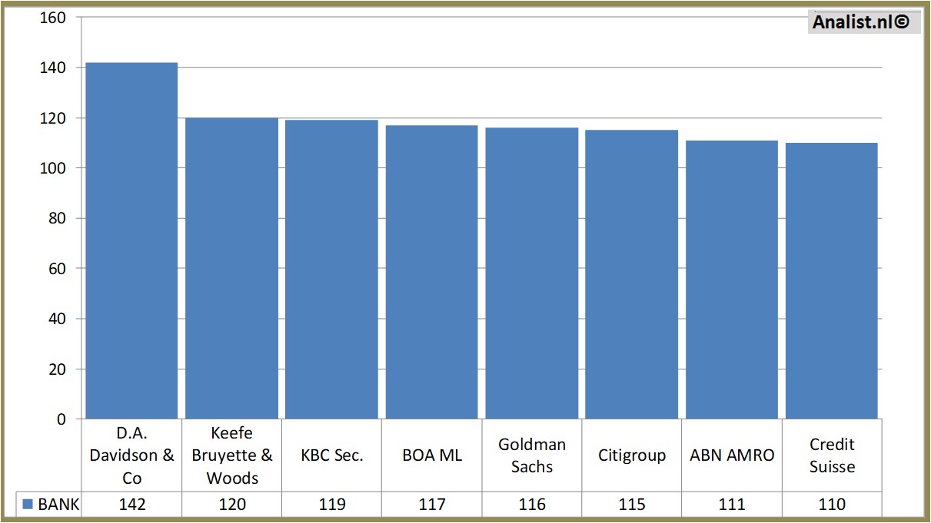Select the Keefe Bruyette & Woods bar
The width and height of the screenshot is (931, 523).
point(231,268)
